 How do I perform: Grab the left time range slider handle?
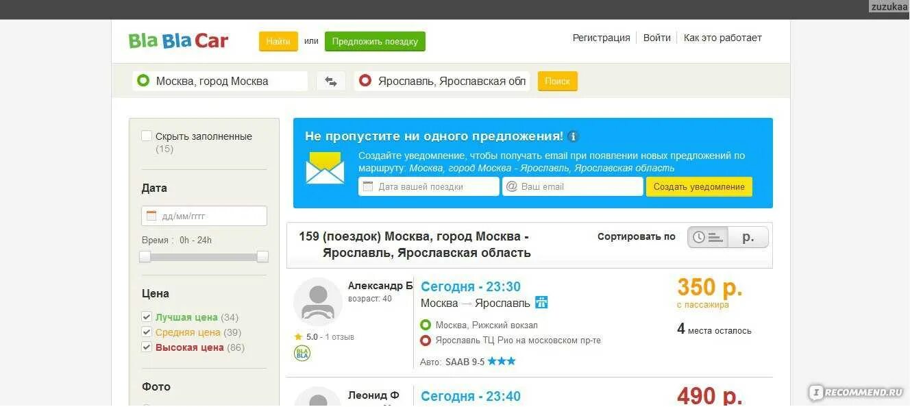click(x=145, y=257)
